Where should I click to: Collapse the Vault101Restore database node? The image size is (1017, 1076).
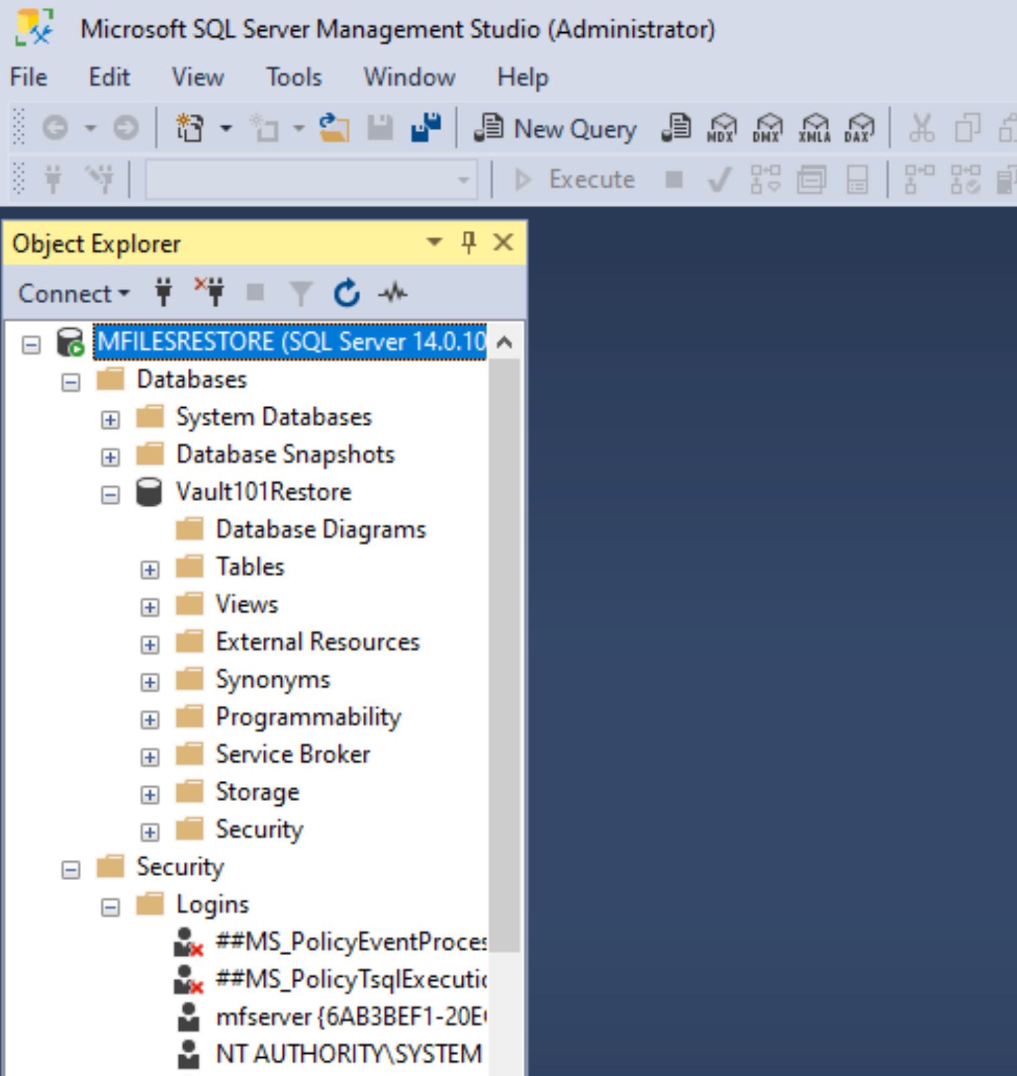pyautogui.click(x=111, y=495)
